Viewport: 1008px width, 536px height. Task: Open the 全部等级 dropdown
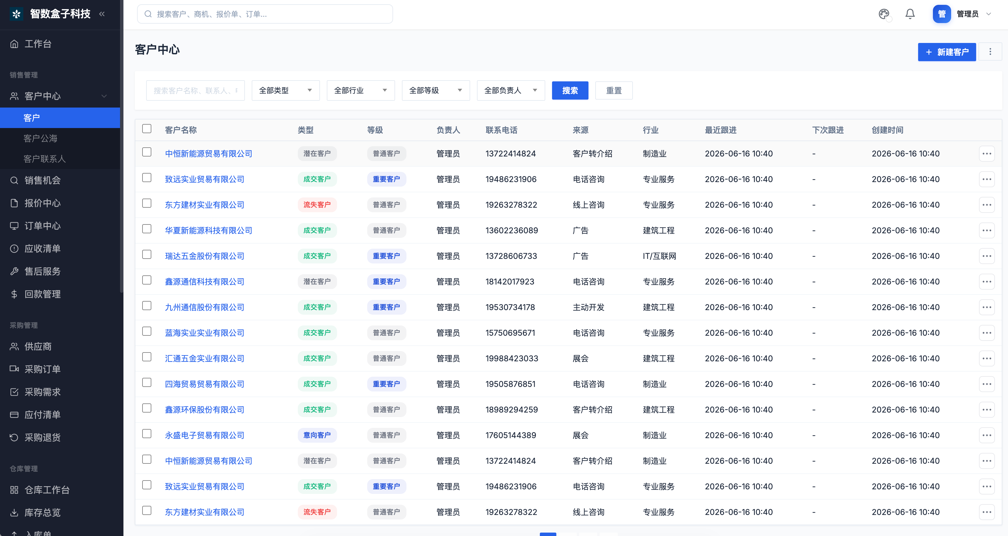[436, 90]
